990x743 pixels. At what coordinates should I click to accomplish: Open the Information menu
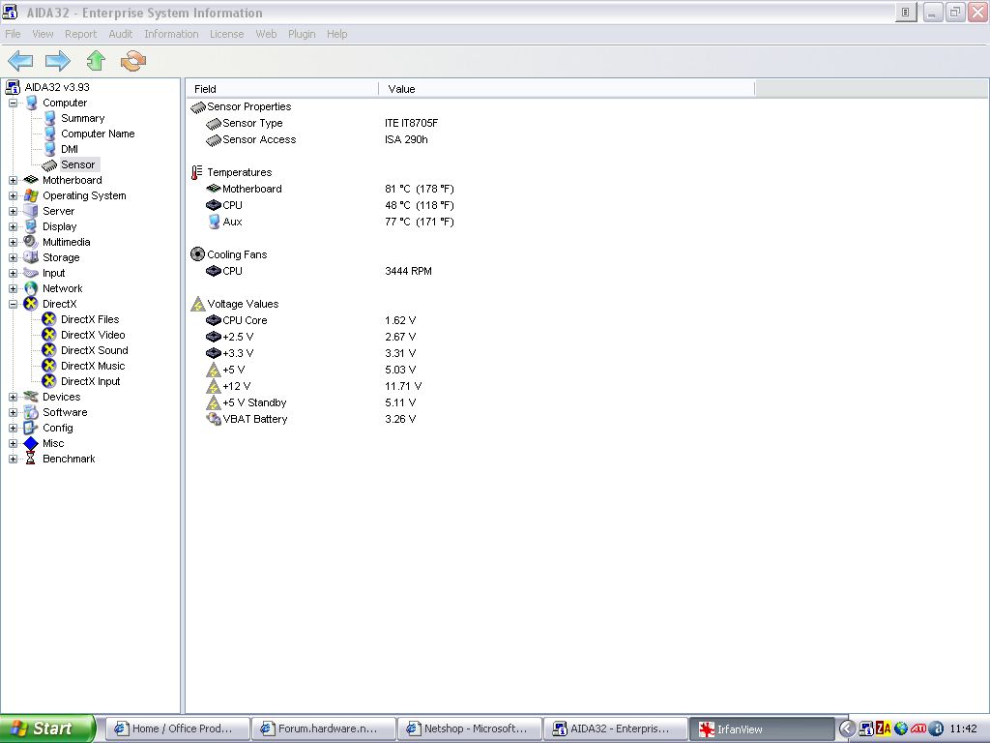pyautogui.click(x=171, y=34)
